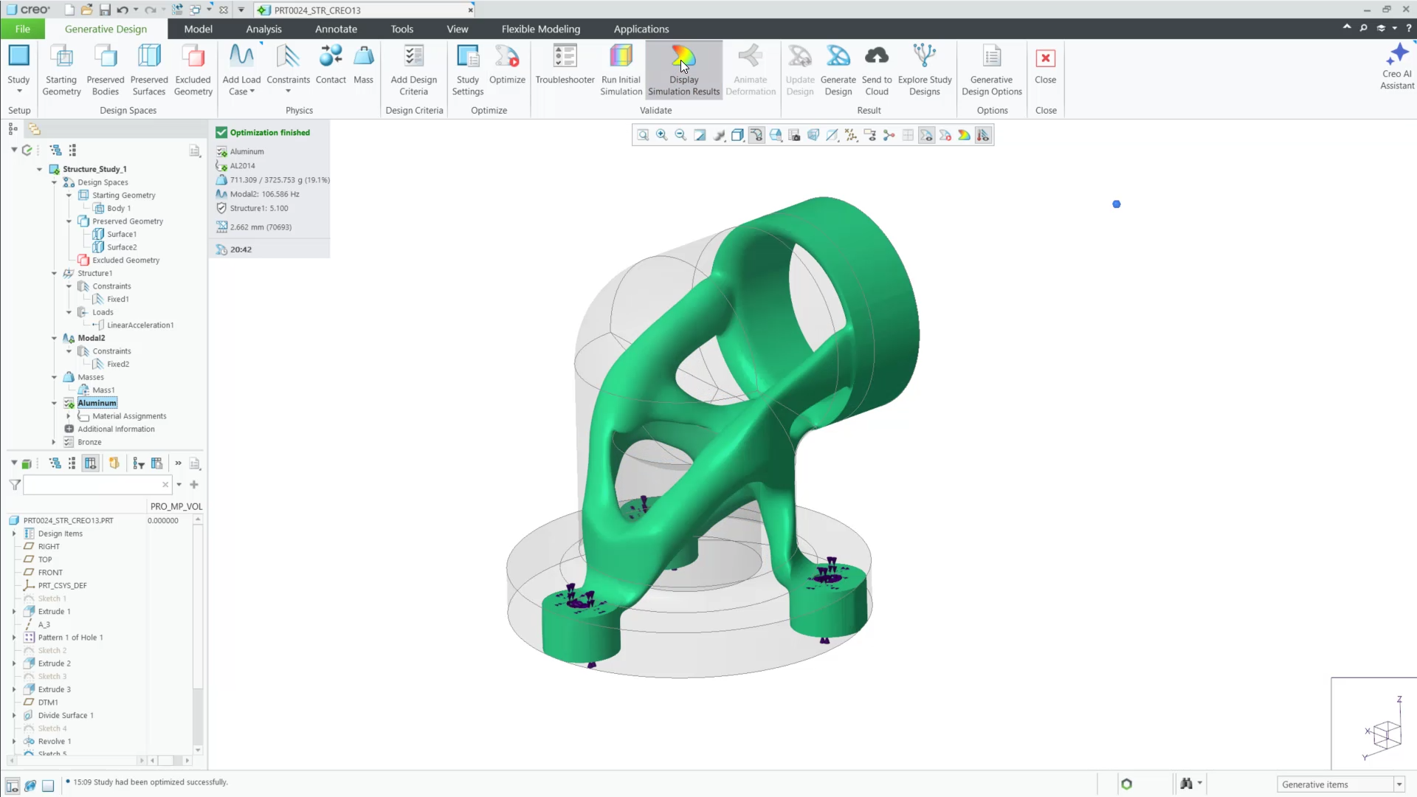Click Generate Design in Result group
This screenshot has height=797, width=1417.
click(x=838, y=70)
